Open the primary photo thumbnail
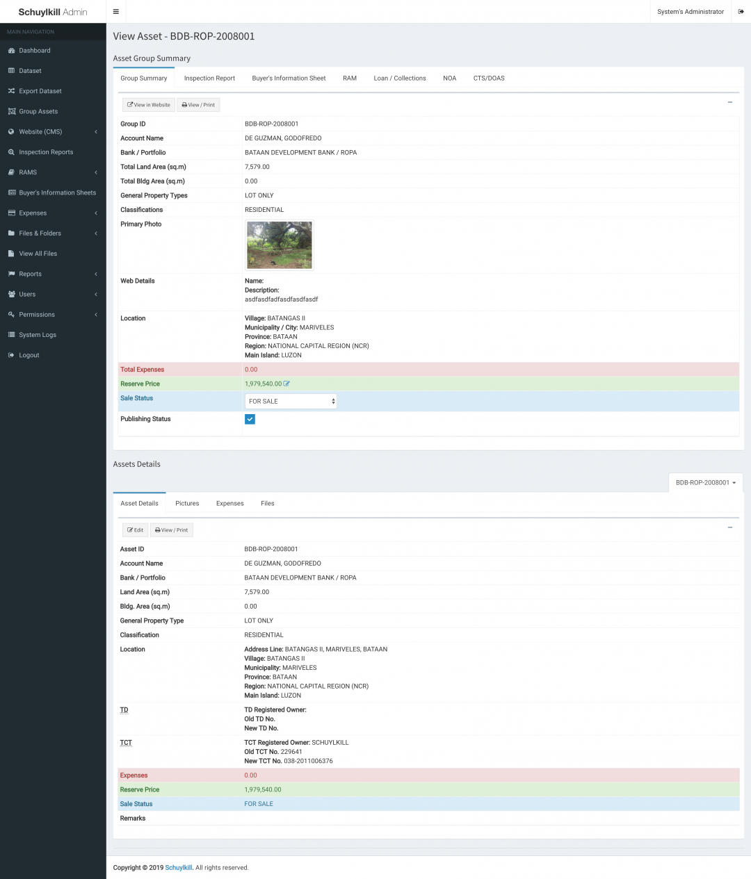Image resolution: width=751 pixels, height=879 pixels. click(x=280, y=245)
